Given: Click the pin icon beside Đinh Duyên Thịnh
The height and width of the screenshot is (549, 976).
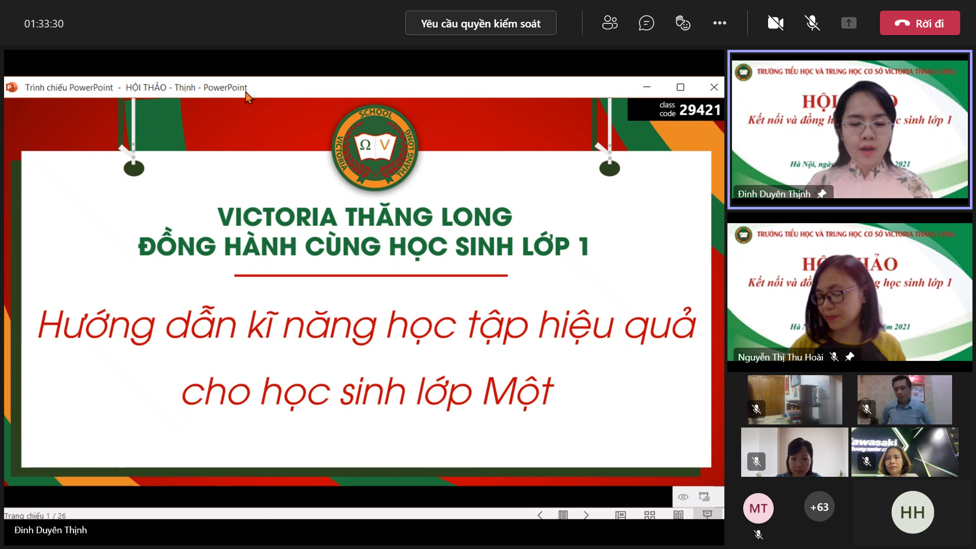Looking at the screenshot, I should (x=821, y=194).
